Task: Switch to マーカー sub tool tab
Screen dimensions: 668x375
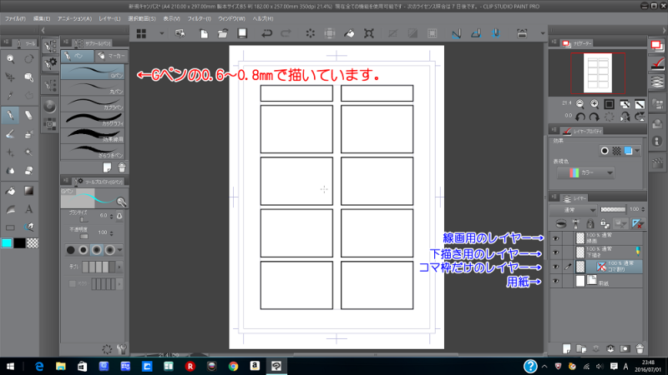Action: tap(111, 56)
